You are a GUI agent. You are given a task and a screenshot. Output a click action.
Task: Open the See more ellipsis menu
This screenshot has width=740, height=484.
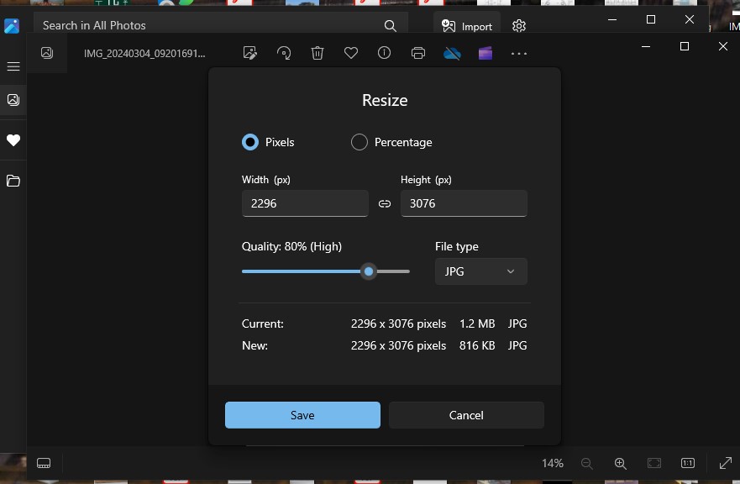519,53
